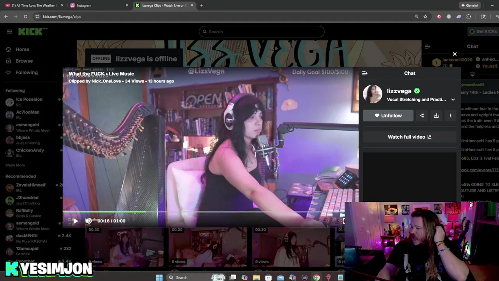Image resolution: width=499 pixels, height=281 pixels.
Task: Open the Gemini button
Action: 469,5
